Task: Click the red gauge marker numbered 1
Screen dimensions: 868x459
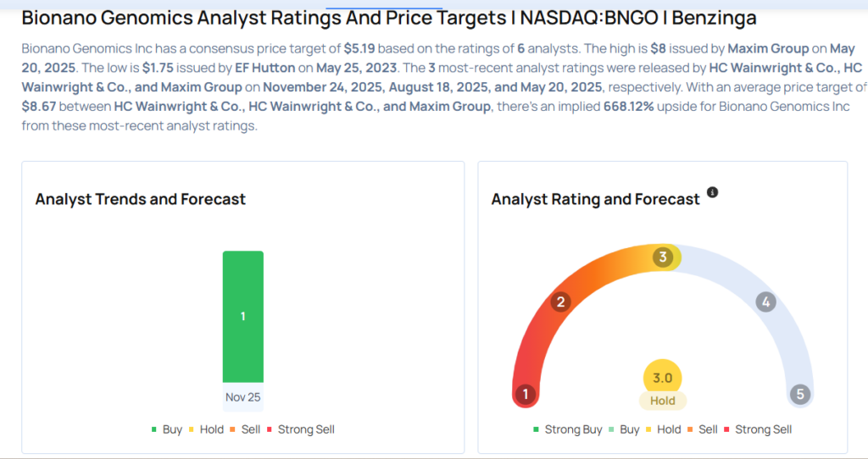Action: click(x=526, y=395)
